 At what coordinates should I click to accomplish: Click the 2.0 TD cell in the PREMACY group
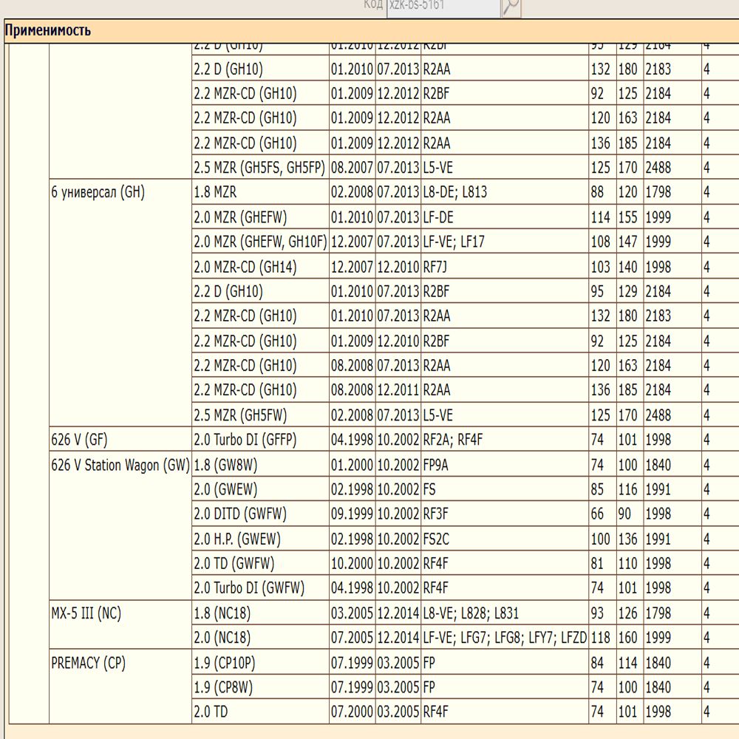tap(260, 711)
